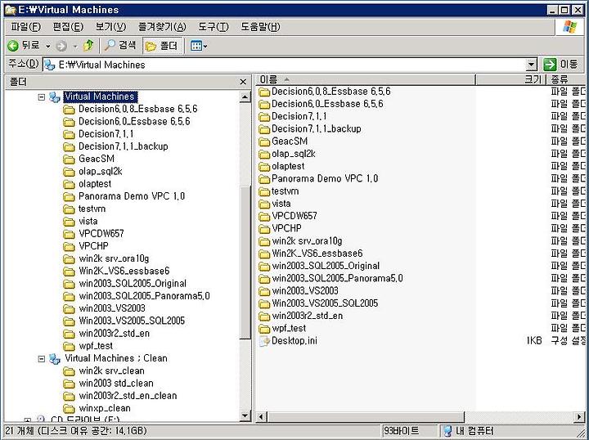Screen dimensions: 589x440
Task: Select Virtual Machines node in tree
Action: click(x=100, y=97)
